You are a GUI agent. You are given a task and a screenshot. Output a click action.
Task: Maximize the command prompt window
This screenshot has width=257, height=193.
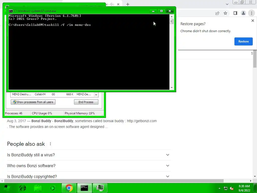[x=161, y=11]
